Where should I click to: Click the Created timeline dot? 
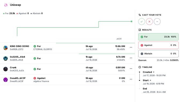click(x=139, y=72)
